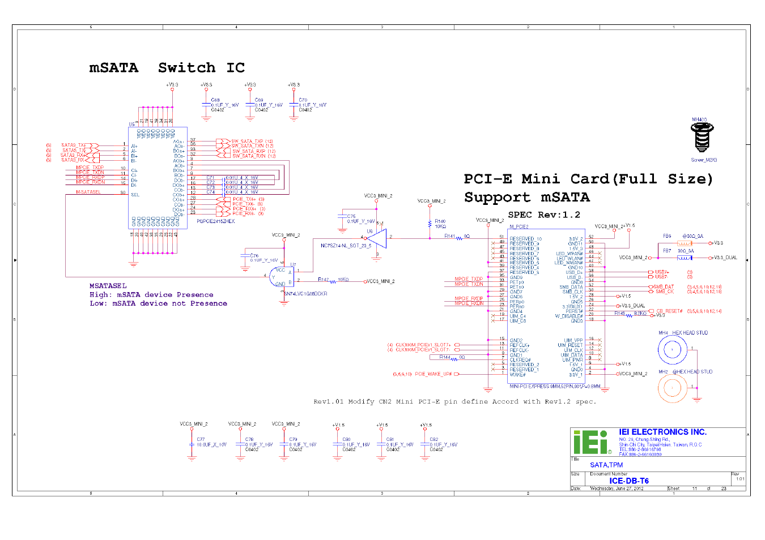Click the W_DISABLE# pin name
This screenshot has width=765, height=540.
pos(569,316)
